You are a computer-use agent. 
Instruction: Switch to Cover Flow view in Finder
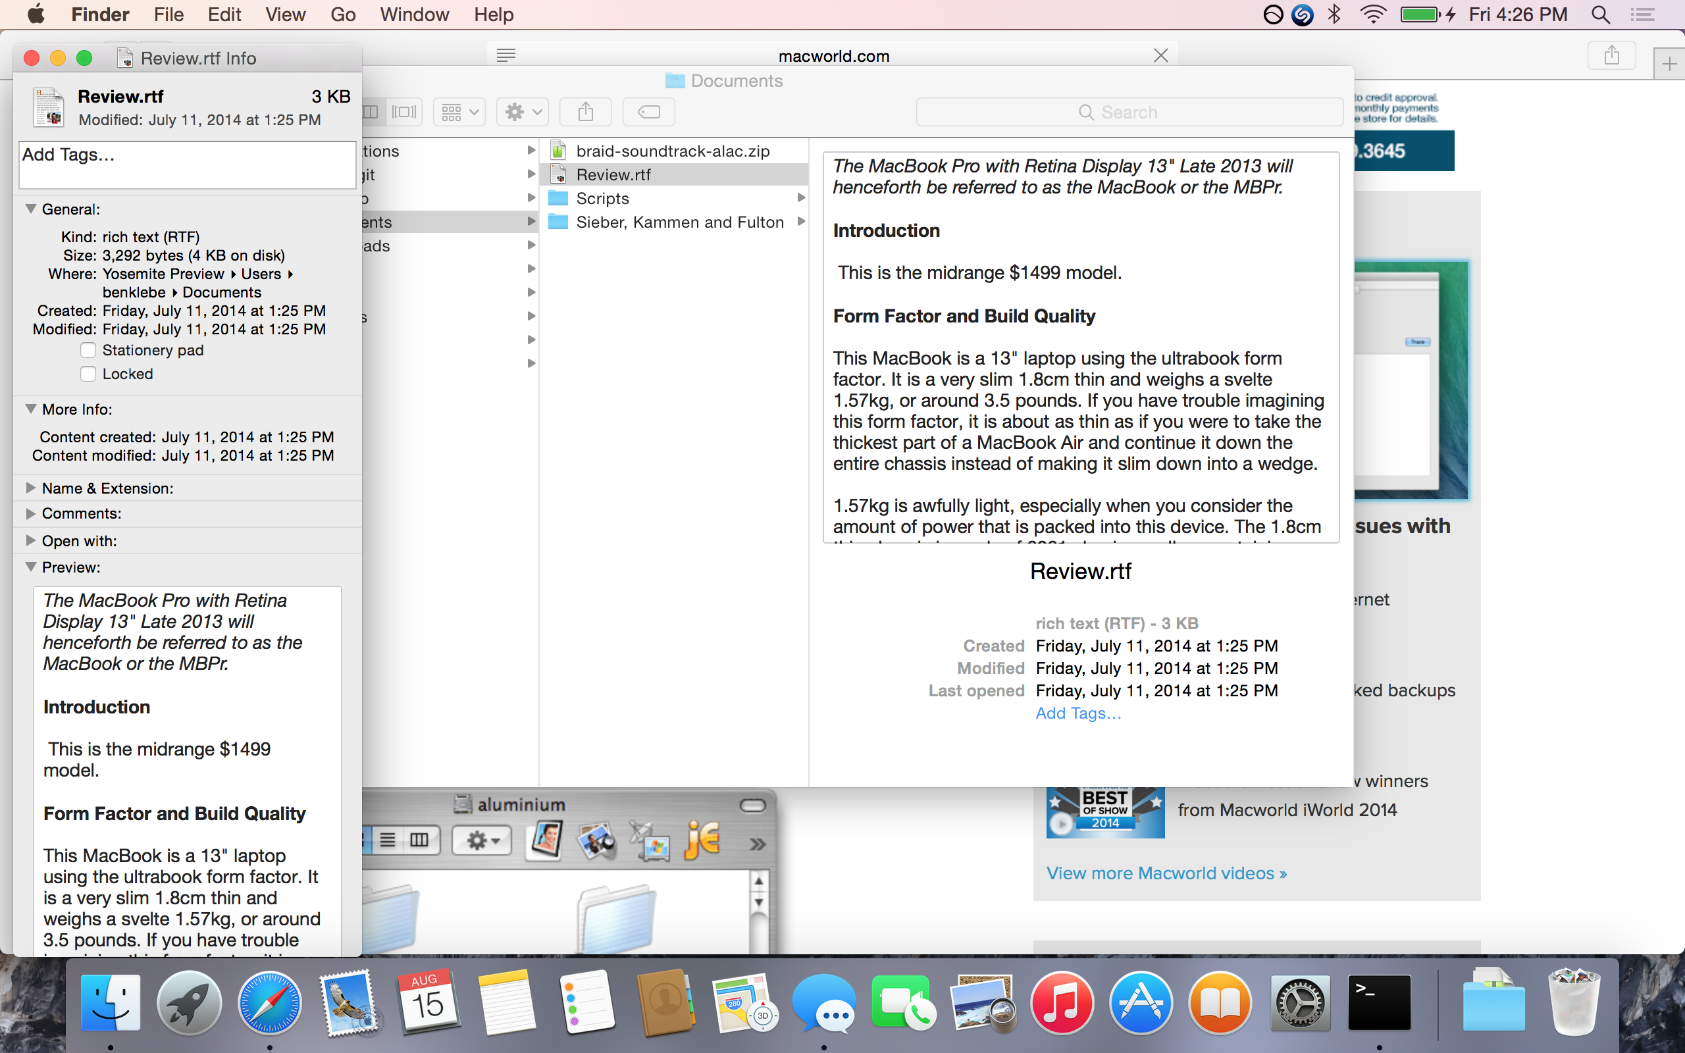click(404, 111)
